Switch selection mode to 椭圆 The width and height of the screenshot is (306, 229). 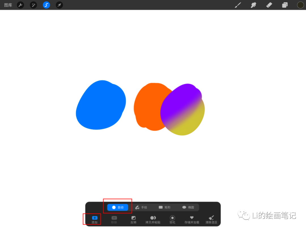pyautogui.click(x=188, y=207)
